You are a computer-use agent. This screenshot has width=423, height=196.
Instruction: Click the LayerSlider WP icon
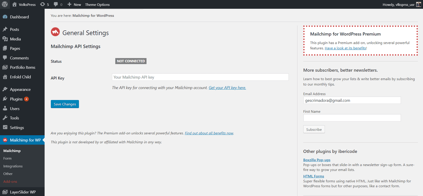tap(5, 192)
